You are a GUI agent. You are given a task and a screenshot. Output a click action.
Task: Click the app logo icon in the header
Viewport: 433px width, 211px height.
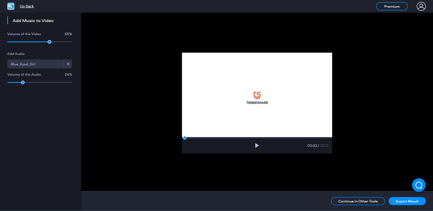[x=10, y=6]
